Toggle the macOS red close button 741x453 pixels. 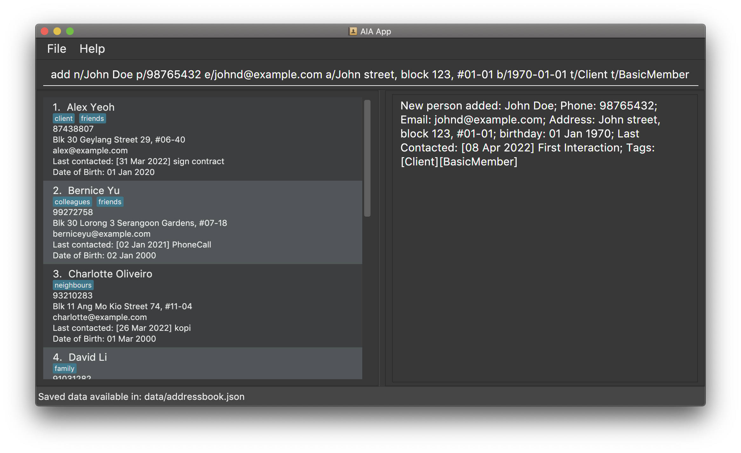[44, 31]
